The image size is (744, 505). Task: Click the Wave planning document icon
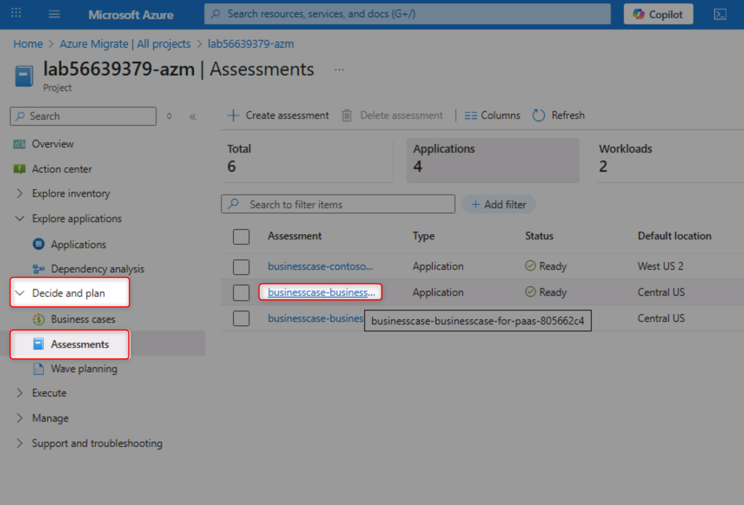(38, 368)
